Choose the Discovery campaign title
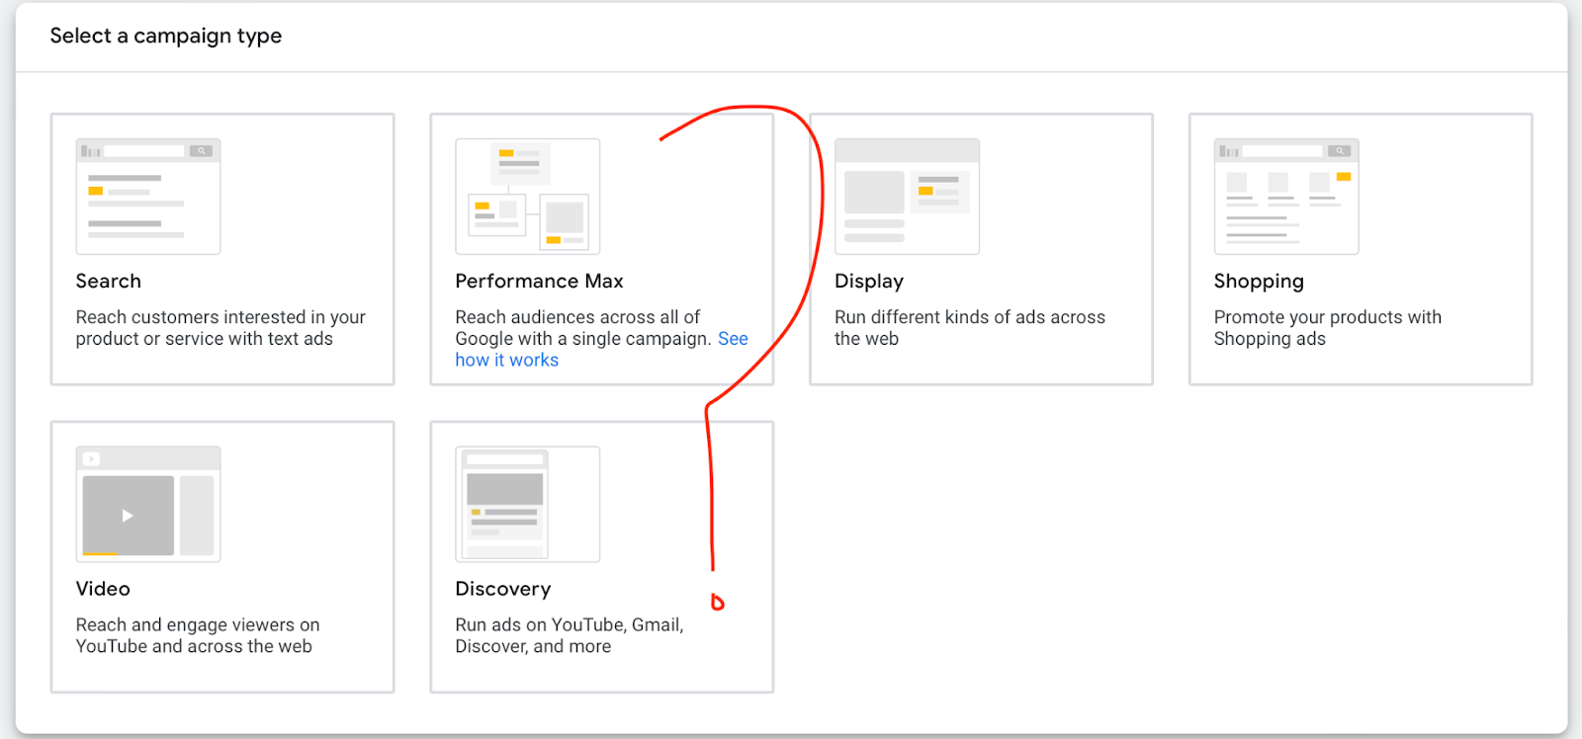Image resolution: width=1582 pixels, height=739 pixels. coord(503,589)
